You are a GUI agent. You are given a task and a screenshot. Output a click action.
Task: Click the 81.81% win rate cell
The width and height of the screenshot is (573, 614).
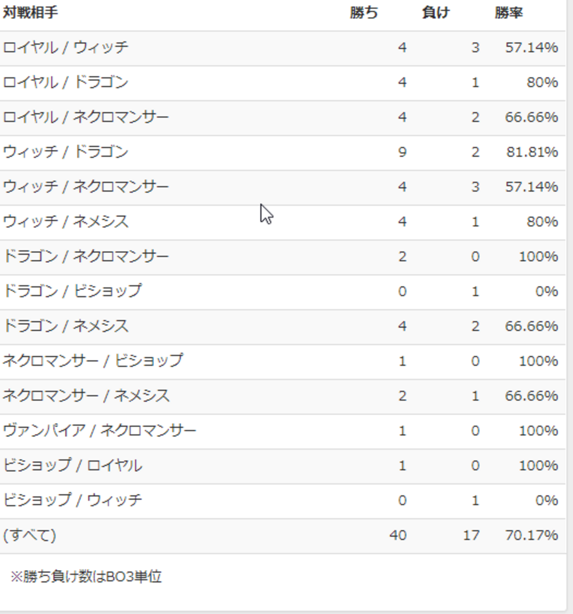pos(532,152)
